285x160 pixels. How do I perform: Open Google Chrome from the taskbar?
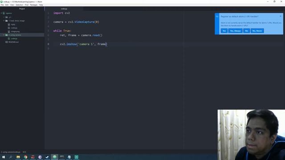[x=25, y=157]
